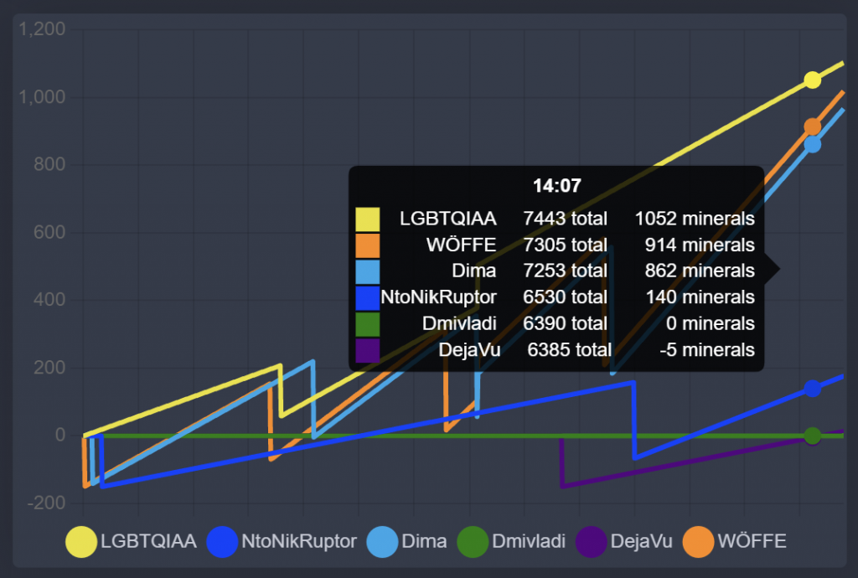Image resolution: width=858 pixels, height=578 pixels.
Task: Click the yellow swatch in the tooltip
Action: click(x=367, y=219)
